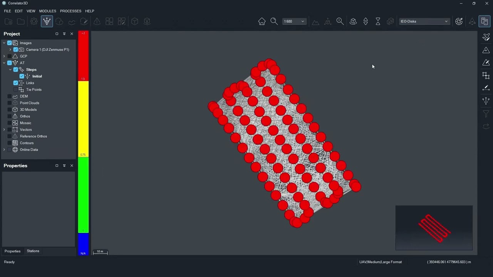Click the open project folder icon

click(x=21, y=22)
